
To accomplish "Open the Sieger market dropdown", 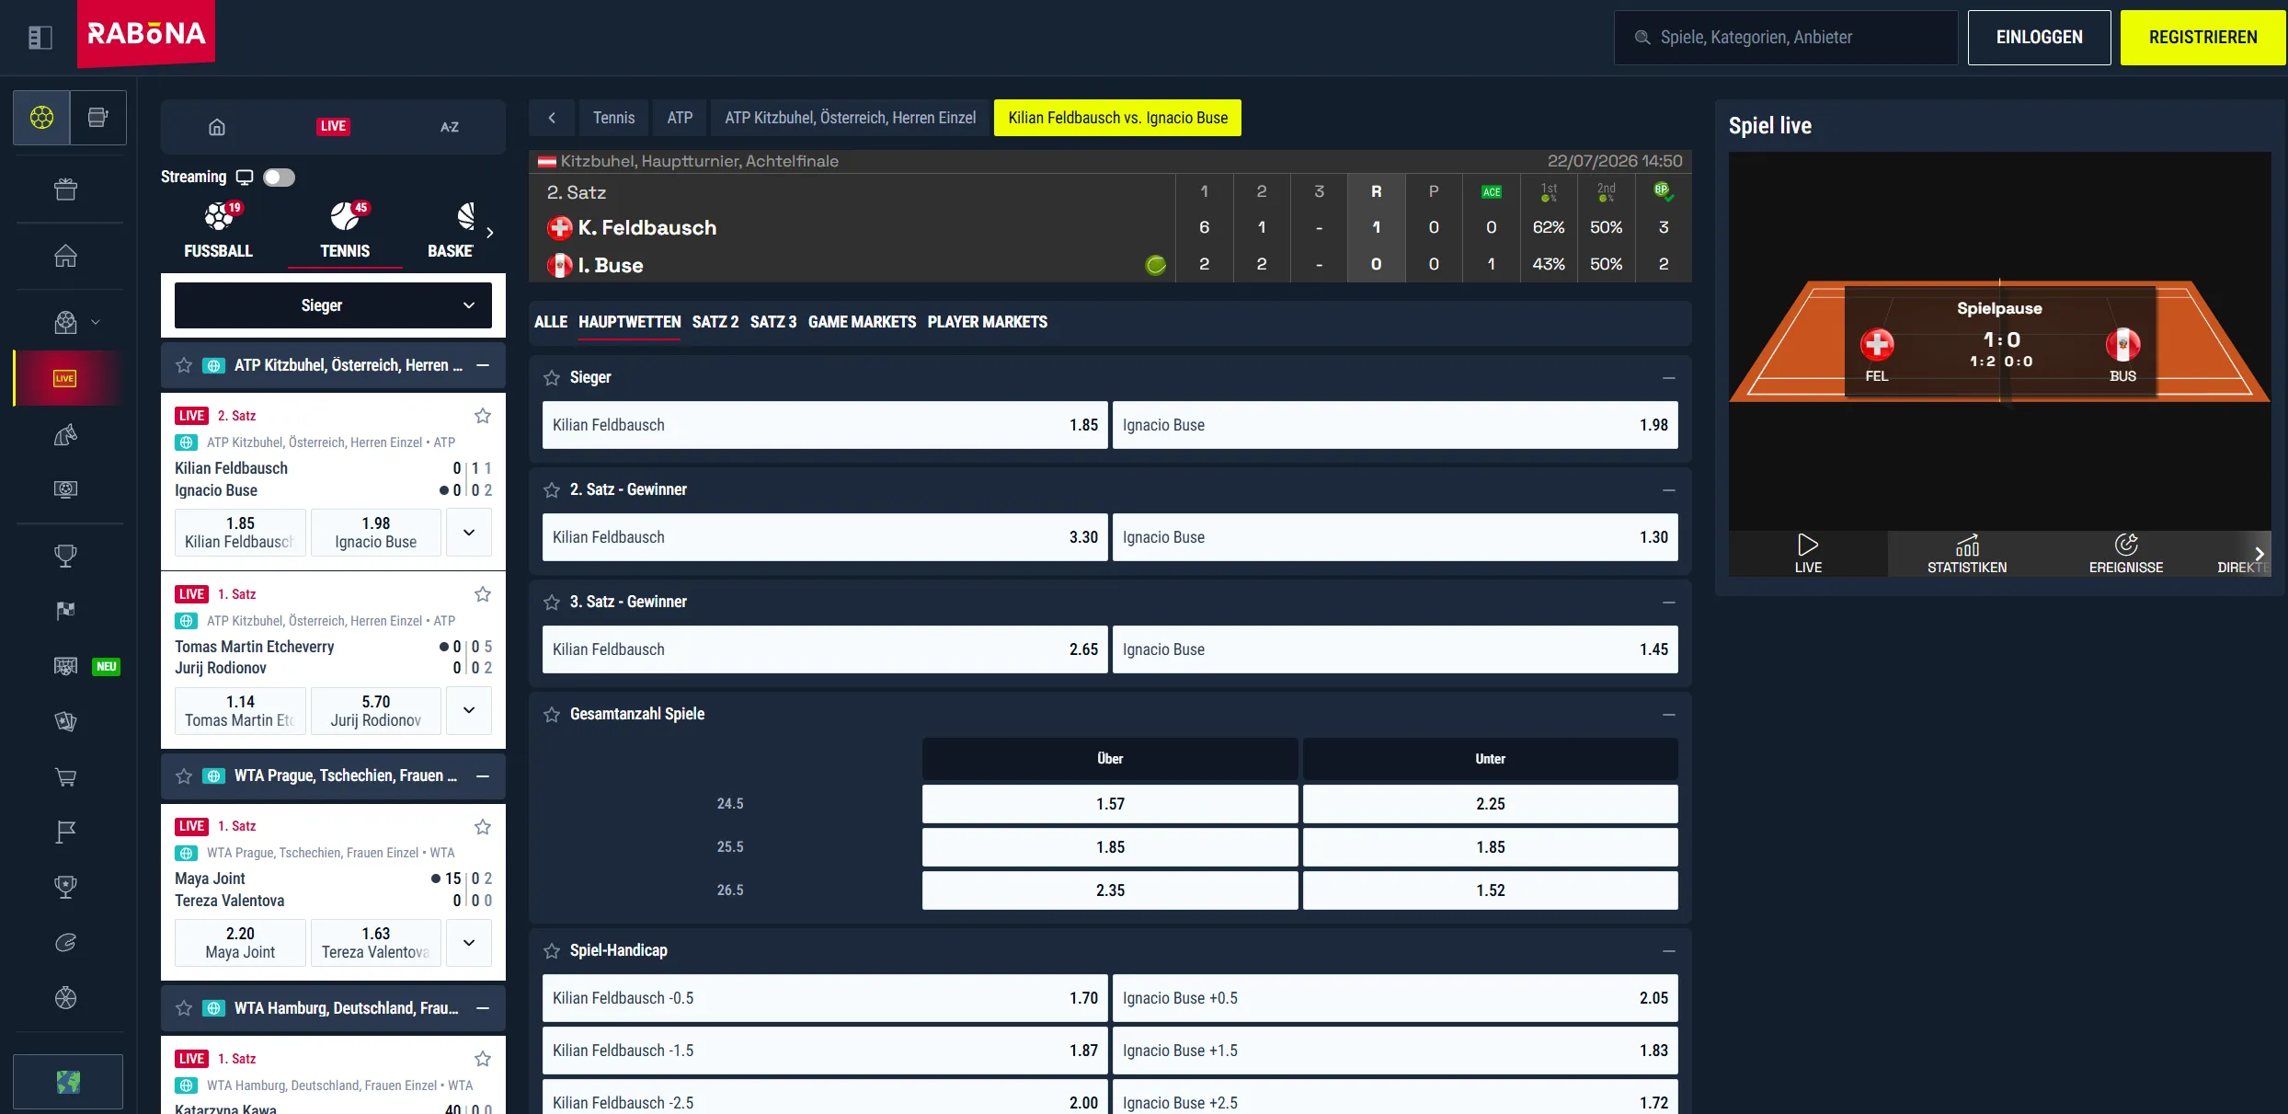I will pos(333,305).
